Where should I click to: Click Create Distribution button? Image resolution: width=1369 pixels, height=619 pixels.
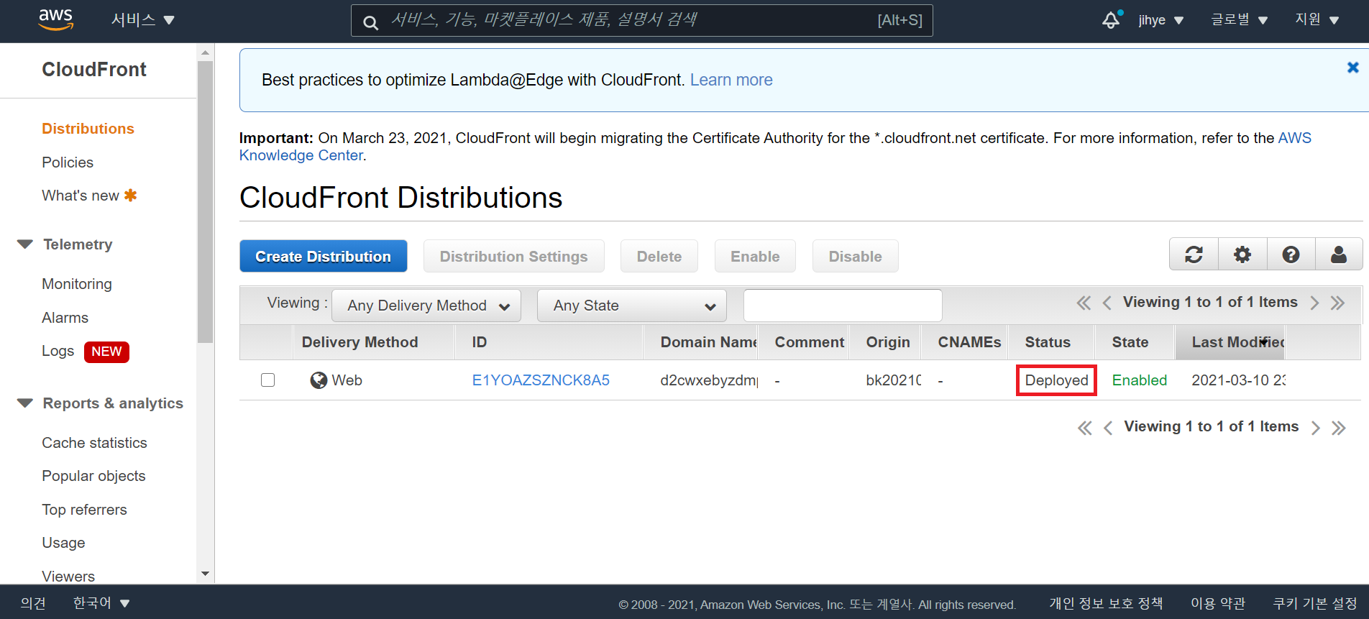pyautogui.click(x=324, y=256)
